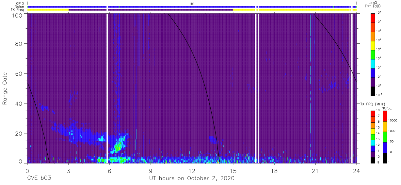Click the '100' tick on Range Gate axis
Screen dimensions: 401x185
(x=17, y=15)
